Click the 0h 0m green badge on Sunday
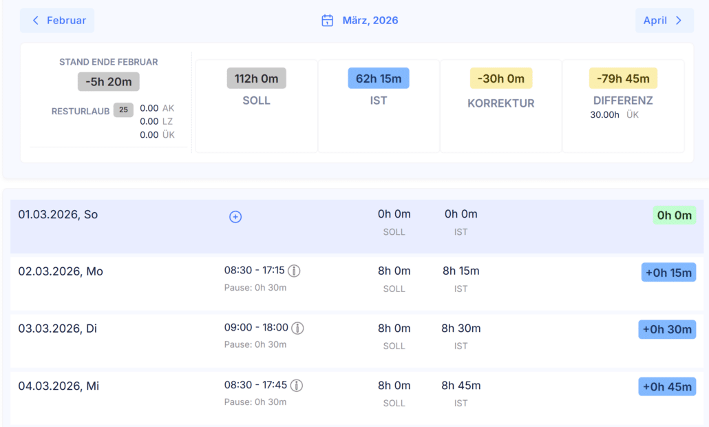The image size is (709, 427). (x=674, y=216)
